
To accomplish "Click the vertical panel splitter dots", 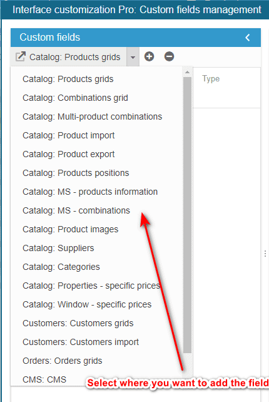I will coord(265,254).
